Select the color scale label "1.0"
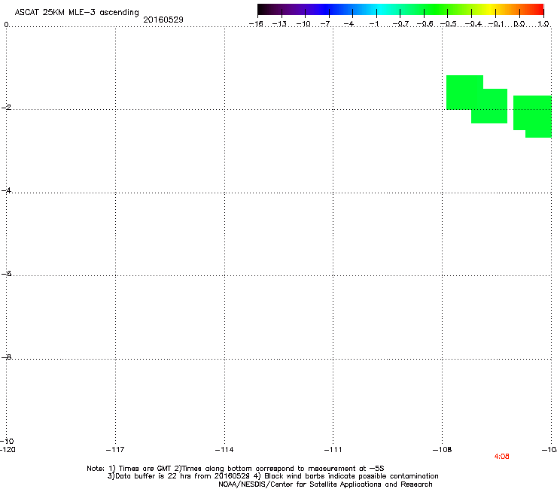 click(543, 24)
